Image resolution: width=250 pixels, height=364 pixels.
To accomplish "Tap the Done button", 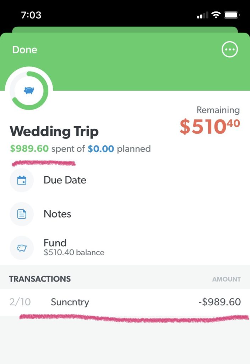I will tap(25, 50).
